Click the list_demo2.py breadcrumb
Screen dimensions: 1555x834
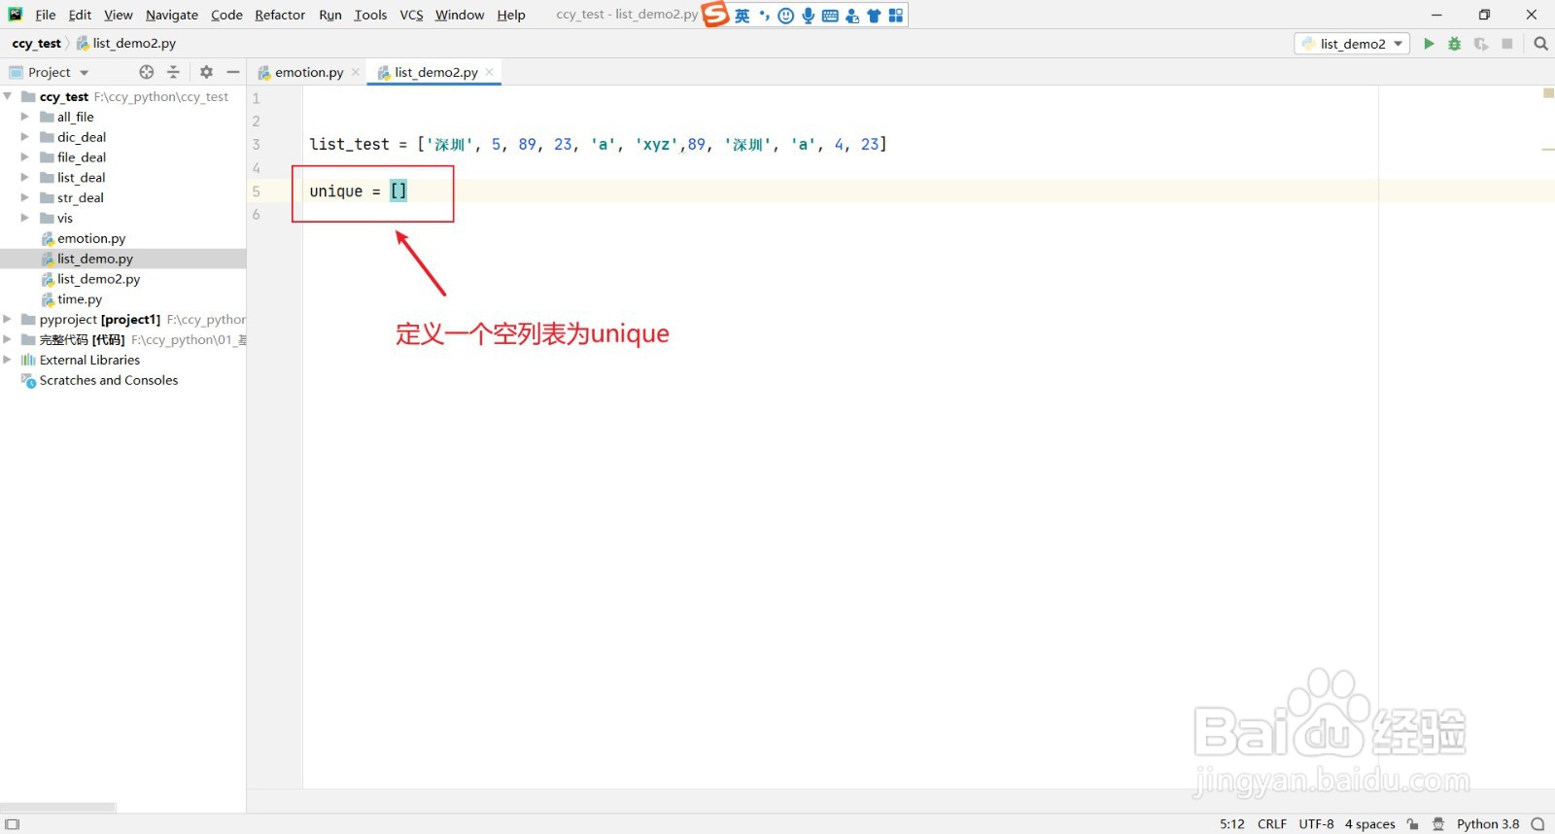(x=126, y=44)
